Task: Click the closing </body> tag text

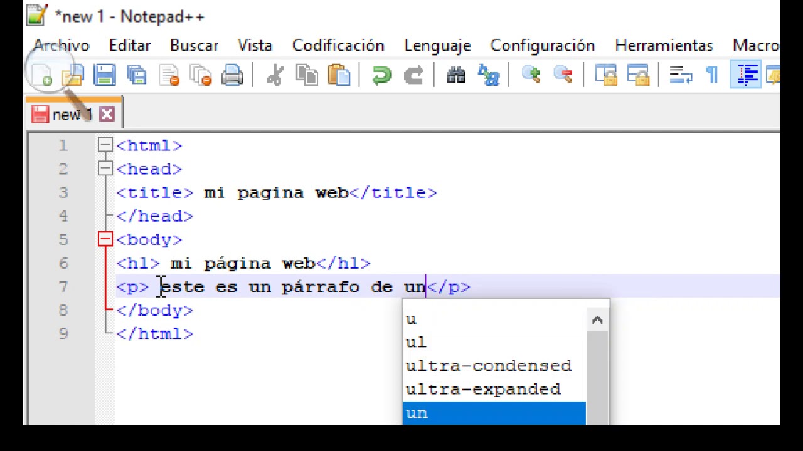Action: click(x=155, y=310)
